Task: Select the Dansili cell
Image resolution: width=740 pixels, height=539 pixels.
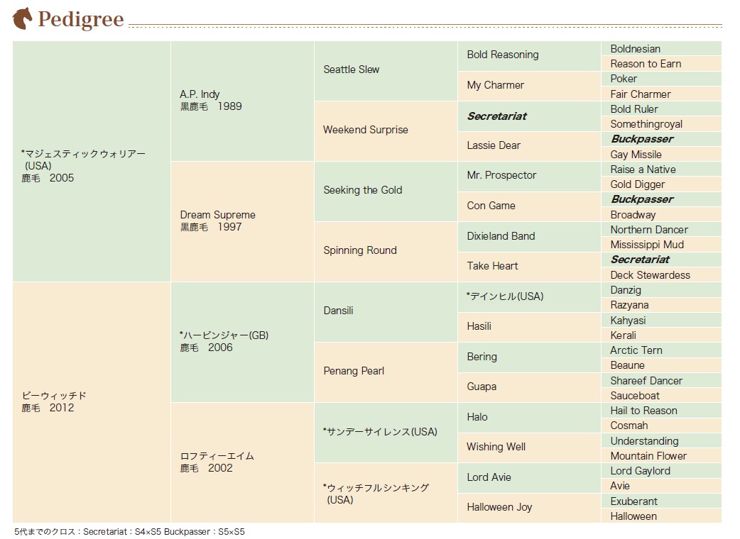Action: (x=386, y=312)
